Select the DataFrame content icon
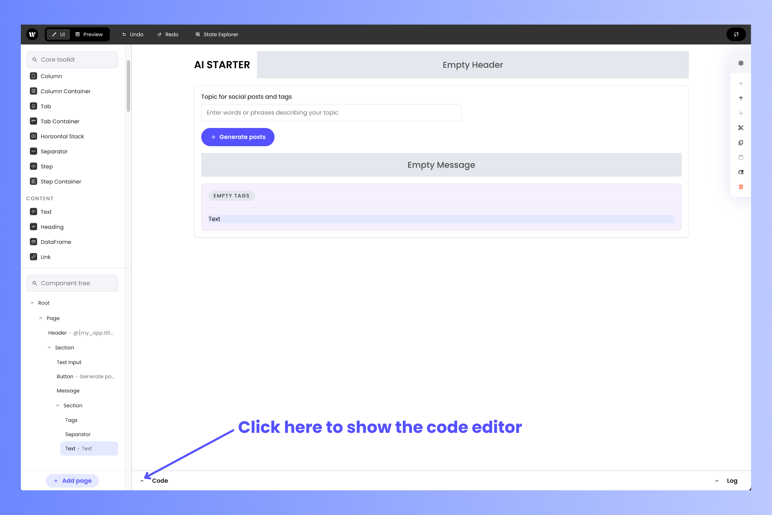The height and width of the screenshot is (515, 772). point(33,242)
